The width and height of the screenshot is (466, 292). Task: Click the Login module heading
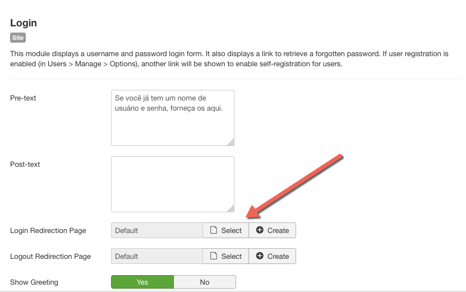tap(24, 23)
